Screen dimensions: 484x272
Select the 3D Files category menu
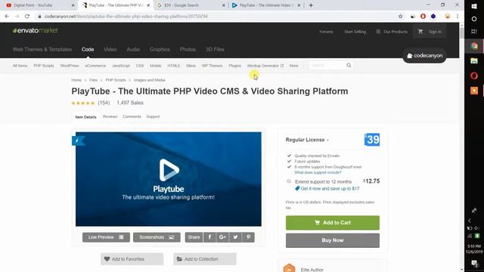(215, 49)
